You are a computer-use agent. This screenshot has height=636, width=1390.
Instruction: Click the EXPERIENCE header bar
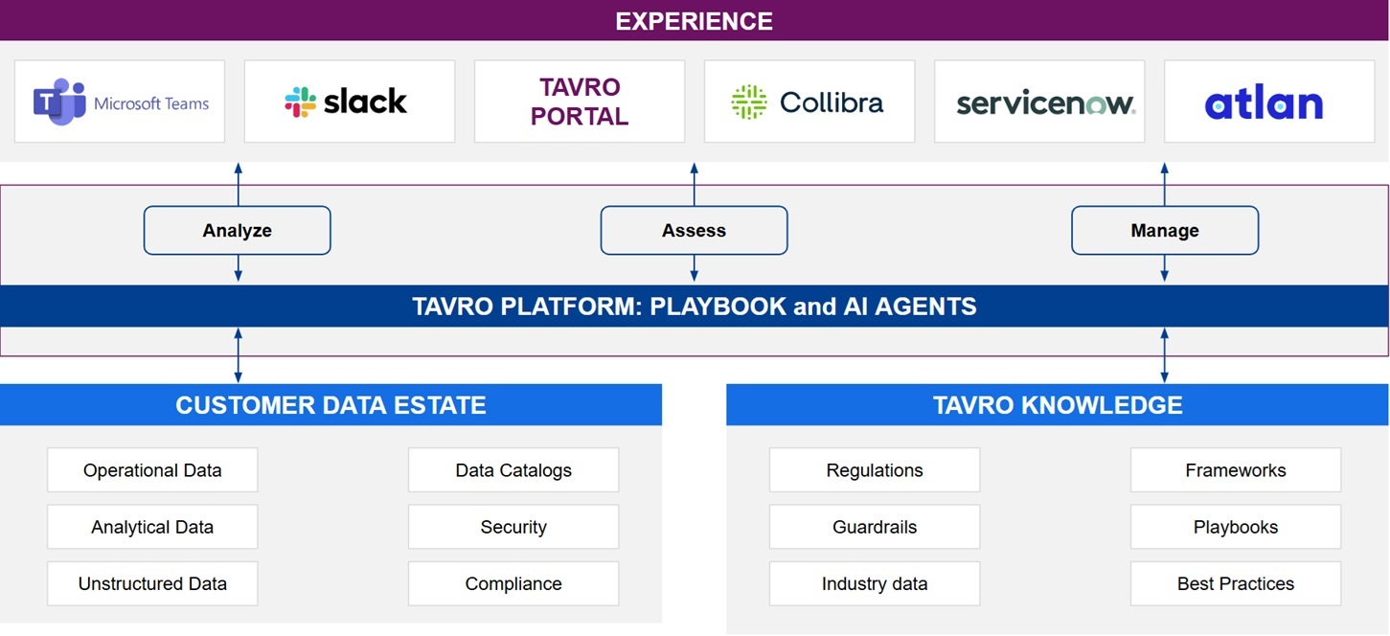[x=695, y=20]
